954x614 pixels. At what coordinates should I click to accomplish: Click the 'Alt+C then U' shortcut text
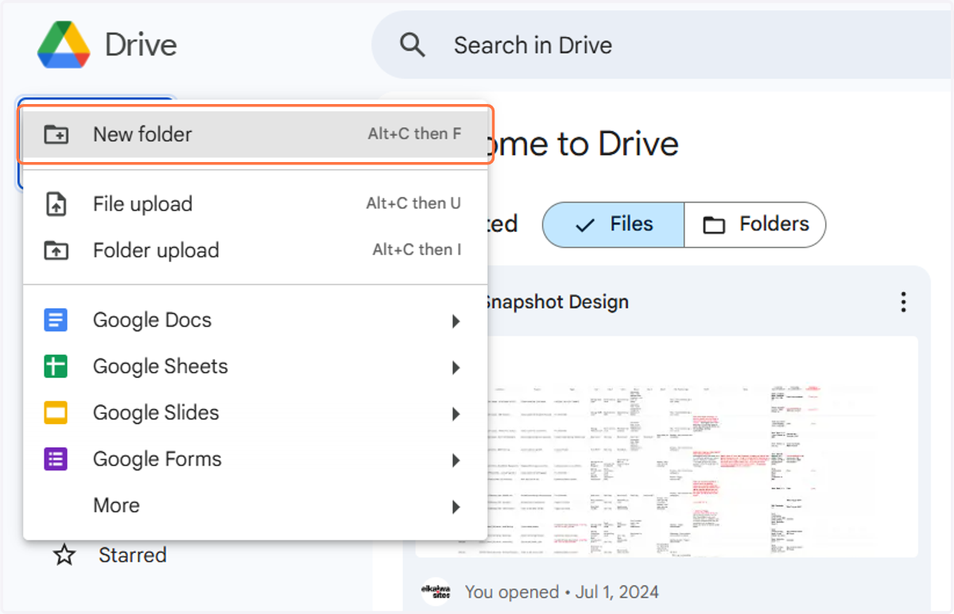[413, 203]
